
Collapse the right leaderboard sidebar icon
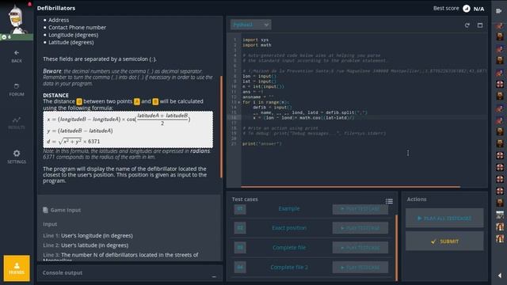pos(498,11)
